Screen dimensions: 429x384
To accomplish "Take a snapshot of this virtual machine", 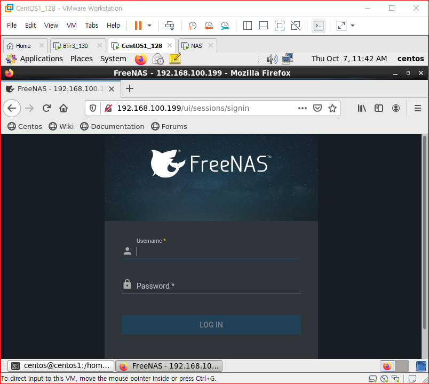I will point(192,26).
